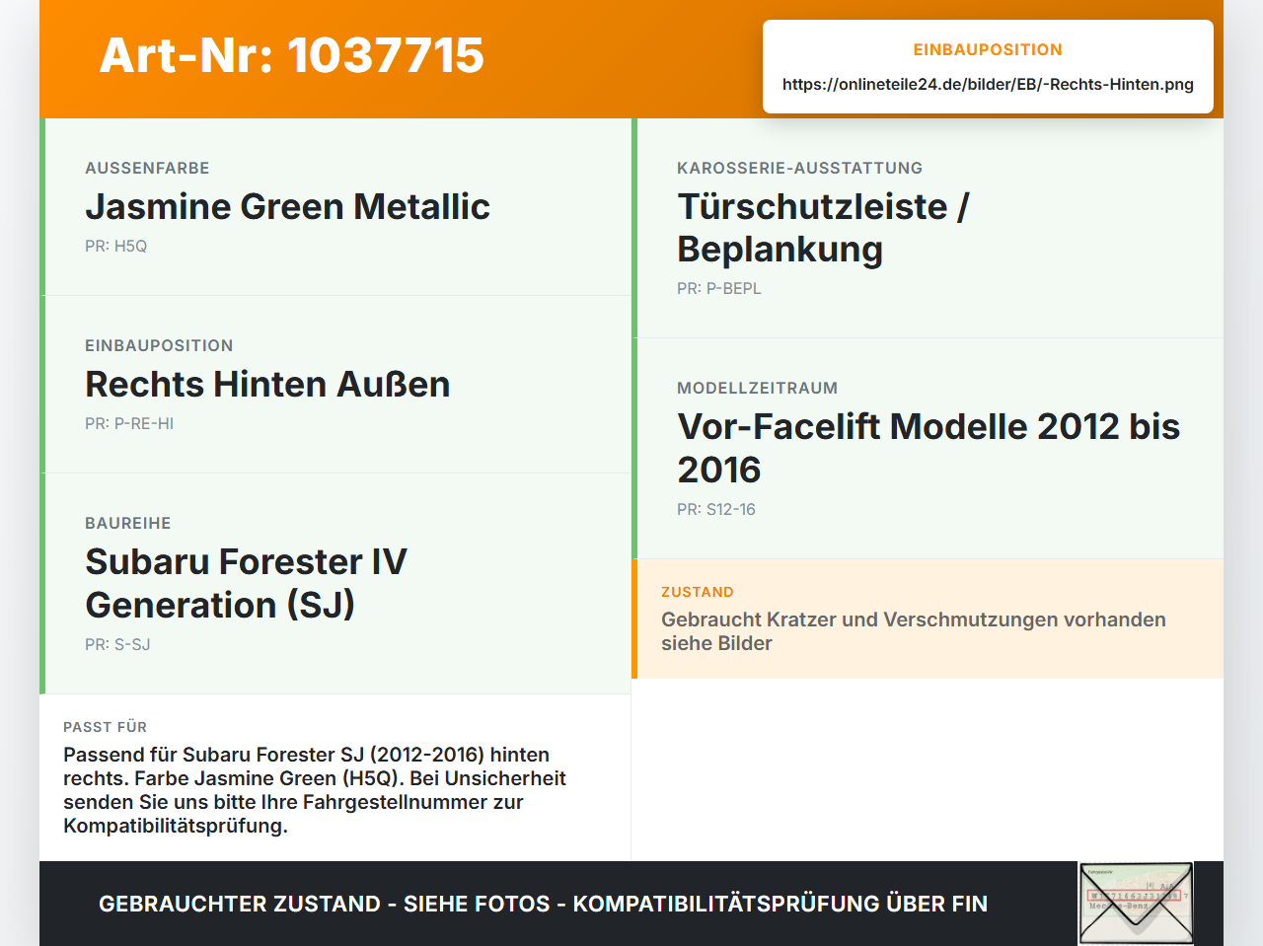
Task: Click the PR: S12-16 code
Action: [716, 509]
